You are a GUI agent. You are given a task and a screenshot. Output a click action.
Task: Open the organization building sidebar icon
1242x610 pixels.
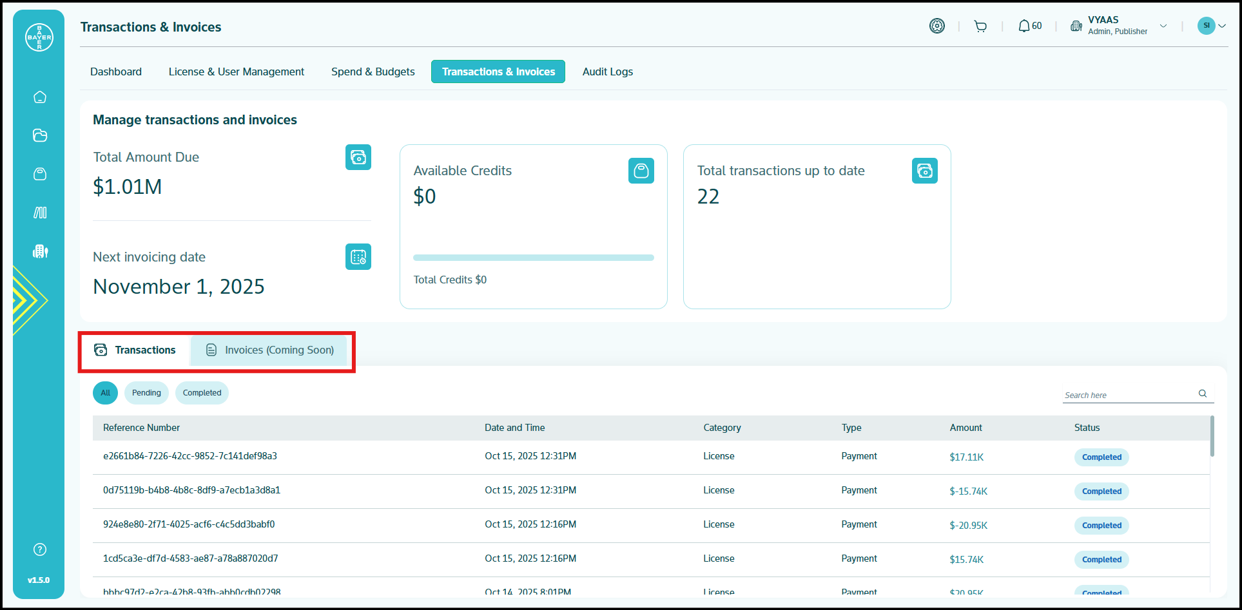40,251
